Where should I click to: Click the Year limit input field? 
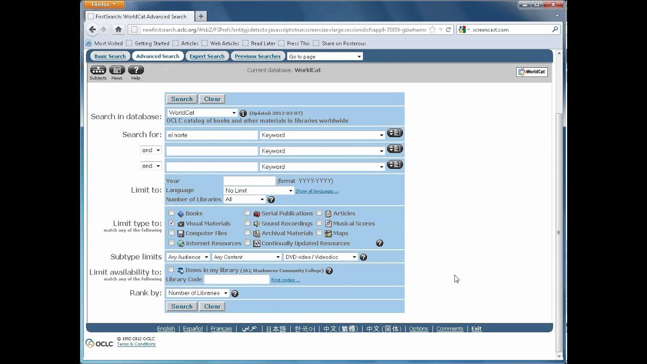(249, 181)
